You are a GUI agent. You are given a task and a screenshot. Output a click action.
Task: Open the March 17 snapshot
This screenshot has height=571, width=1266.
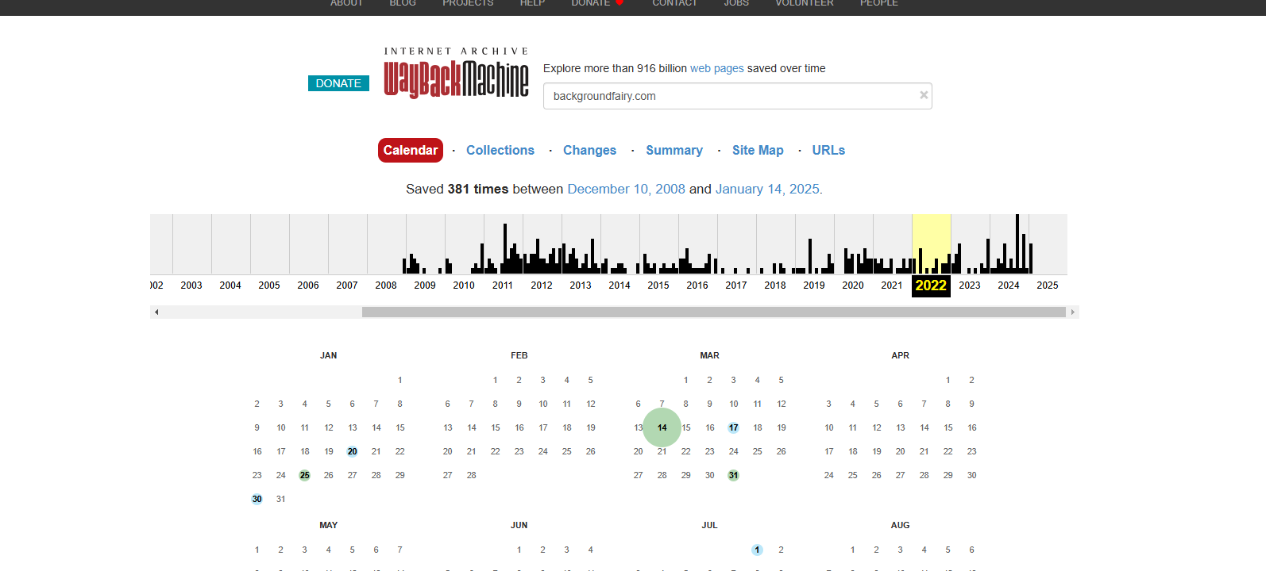733,427
